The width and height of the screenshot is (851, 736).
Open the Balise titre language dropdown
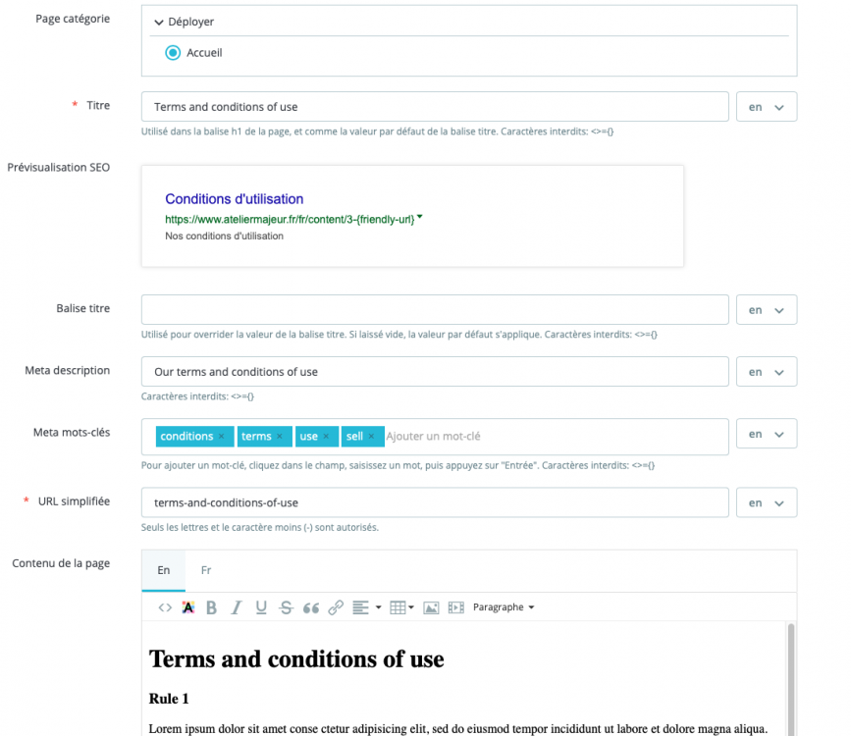(x=767, y=310)
